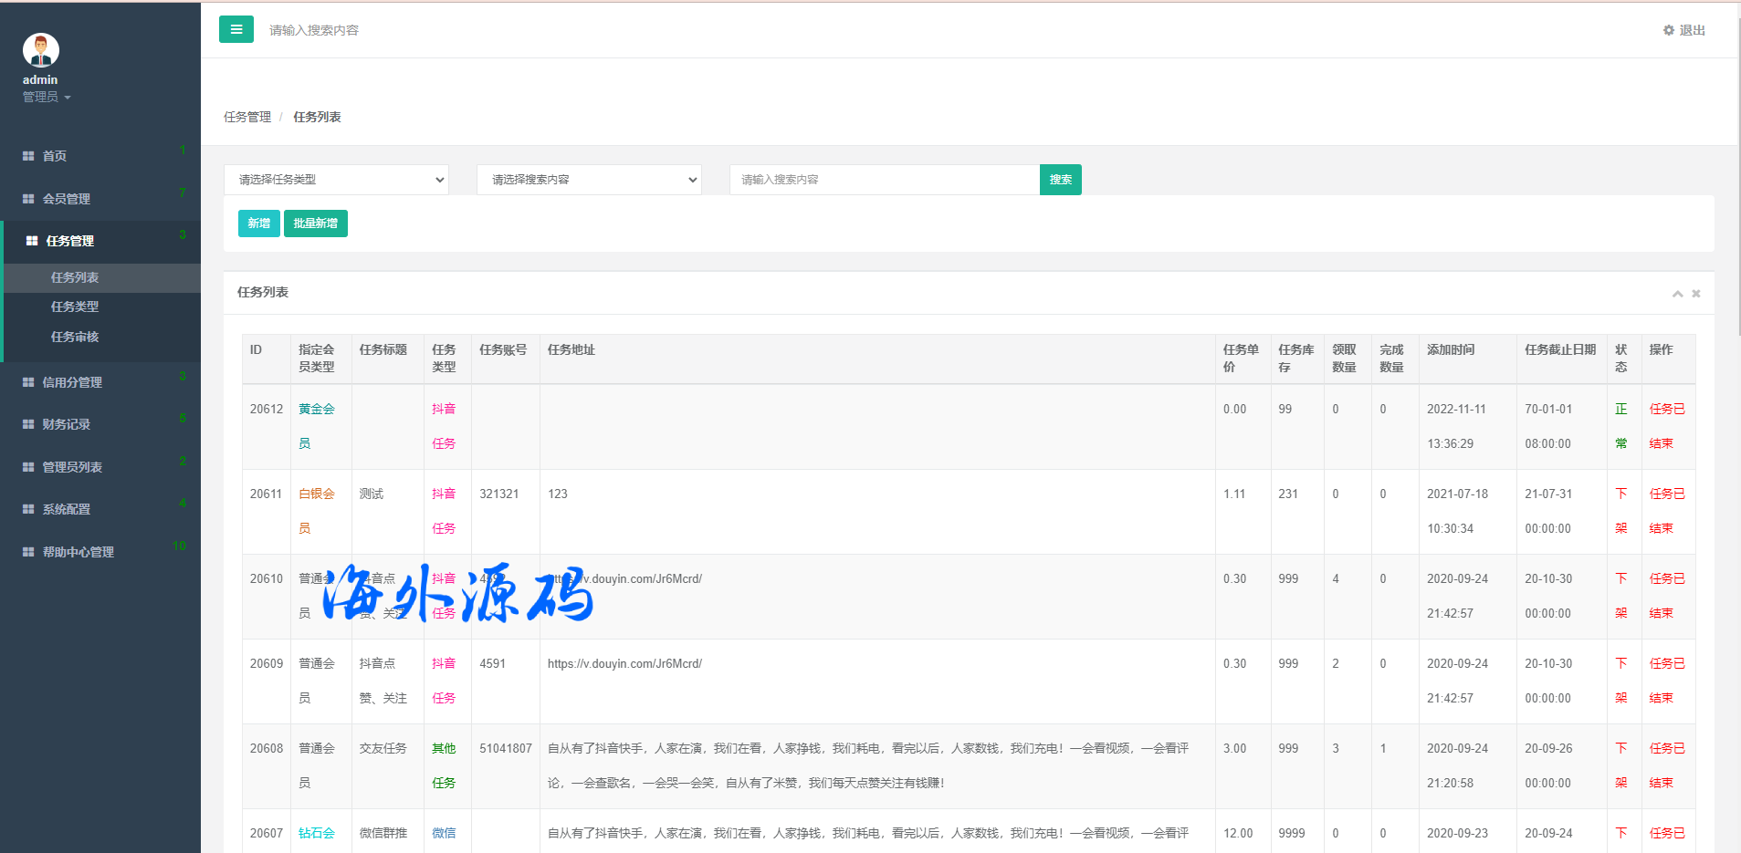1741x853 pixels.
Task: Open the 请选择搜索内容 dropdown
Action: click(589, 180)
